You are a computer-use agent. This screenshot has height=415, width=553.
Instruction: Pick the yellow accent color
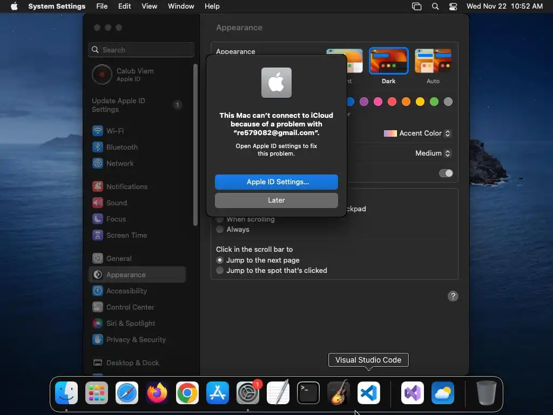tap(420, 102)
